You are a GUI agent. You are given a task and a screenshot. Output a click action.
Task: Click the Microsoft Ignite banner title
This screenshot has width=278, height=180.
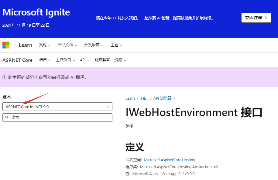tap(36, 12)
